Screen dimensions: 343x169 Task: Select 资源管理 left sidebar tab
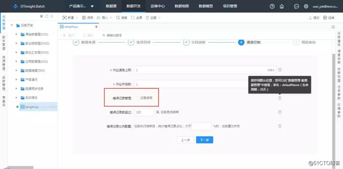click(x=4, y=63)
